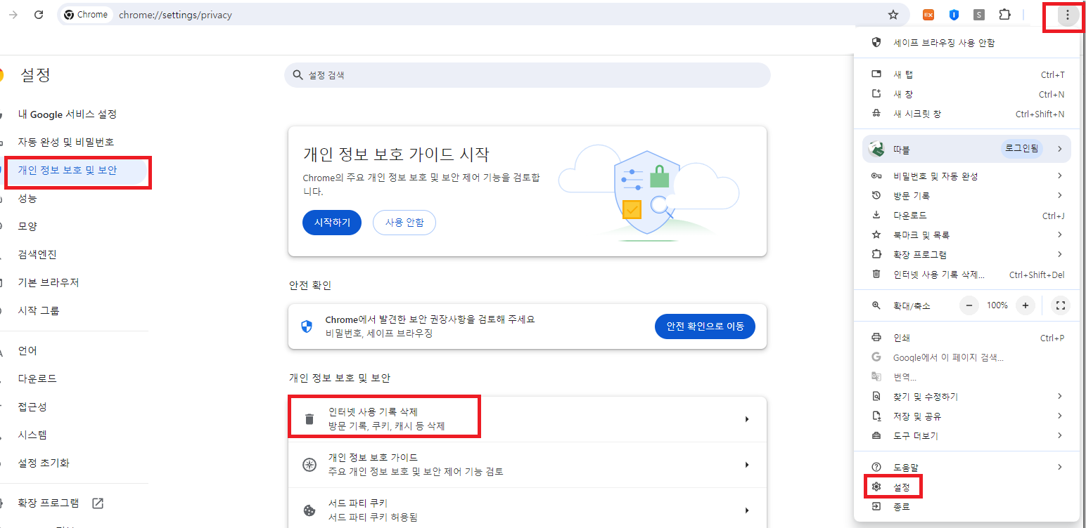This screenshot has height=528, width=1086.
Task: Zoom out with the minus button
Action: tap(970, 305)
